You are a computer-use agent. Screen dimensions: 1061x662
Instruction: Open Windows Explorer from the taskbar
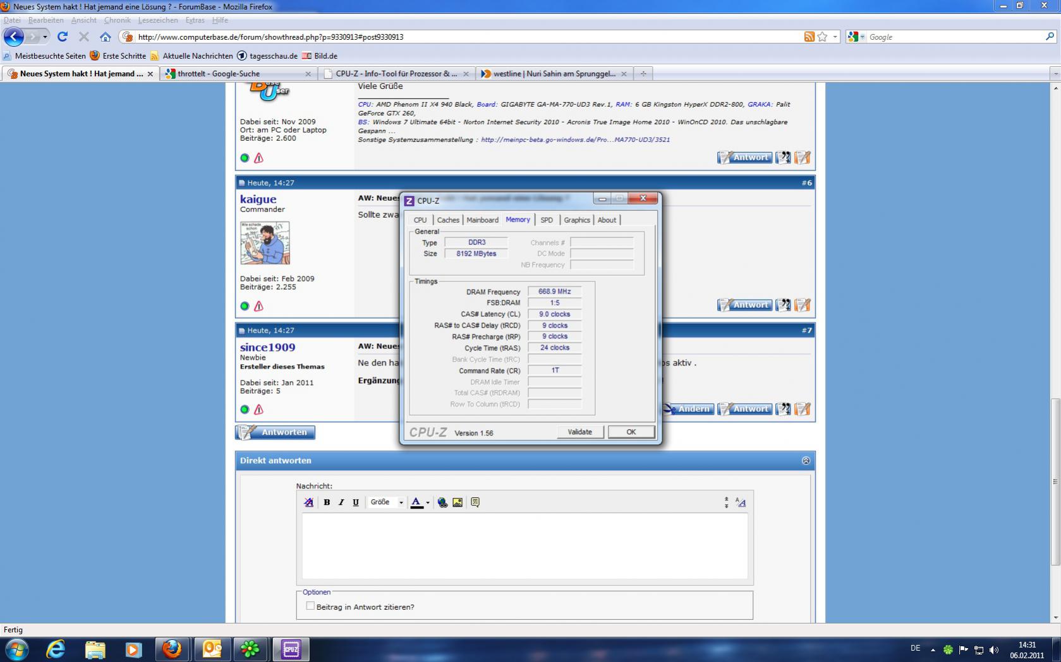(95, 649)
